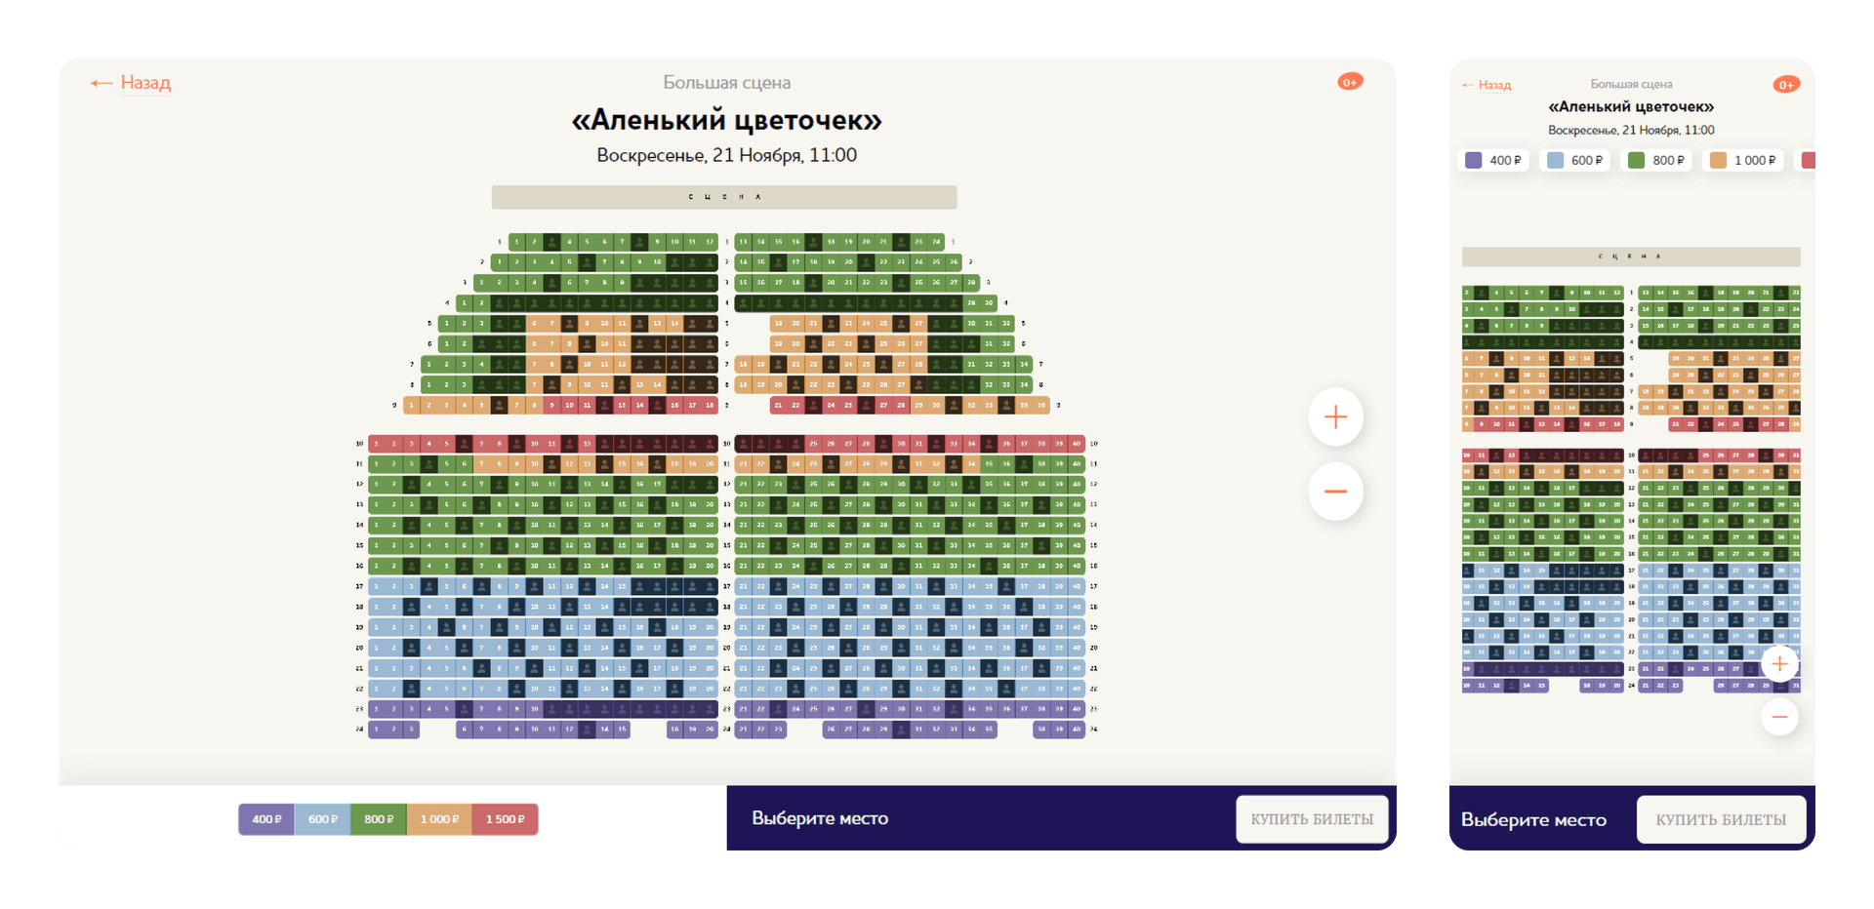Click the 0+ age badge in desktop view
The width and height of the screenshot is (1874, 909).
(x=1350, y=82)
